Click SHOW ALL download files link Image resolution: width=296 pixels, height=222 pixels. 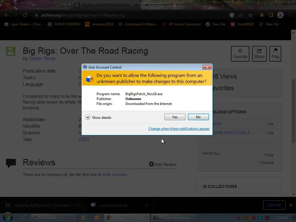pyautogui.click(x=211, y=153)
